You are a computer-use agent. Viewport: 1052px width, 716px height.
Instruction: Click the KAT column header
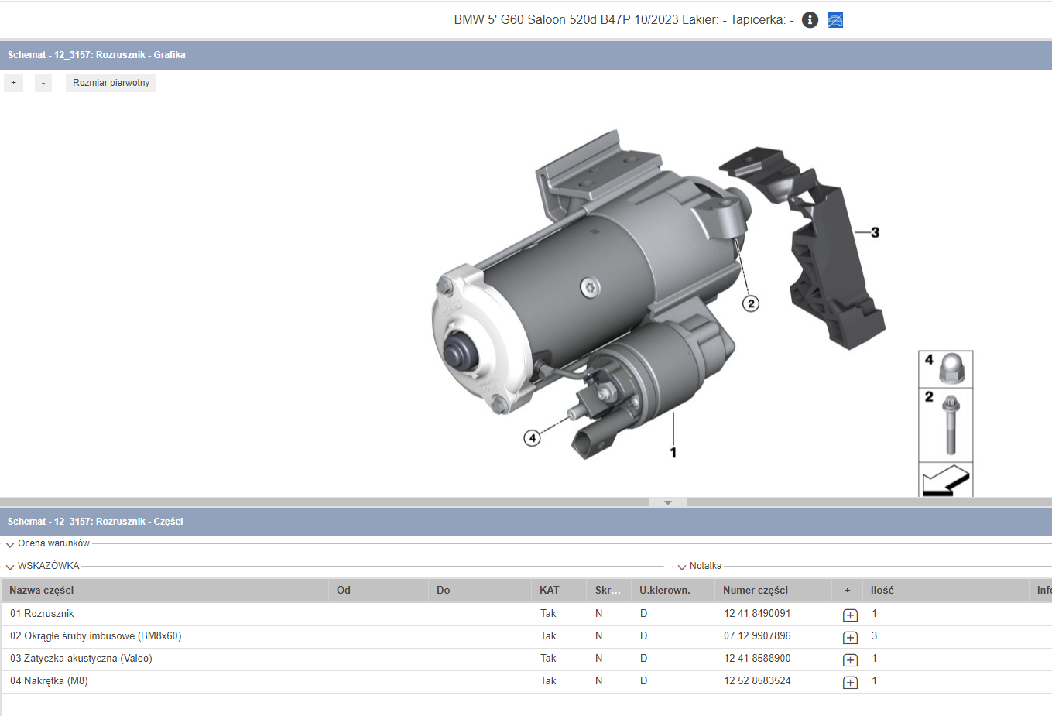click(x=559, y=590)
